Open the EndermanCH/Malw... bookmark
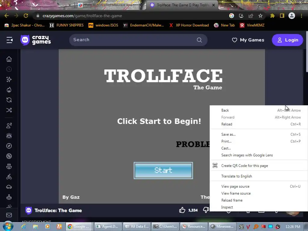 (x=143, y=25)
